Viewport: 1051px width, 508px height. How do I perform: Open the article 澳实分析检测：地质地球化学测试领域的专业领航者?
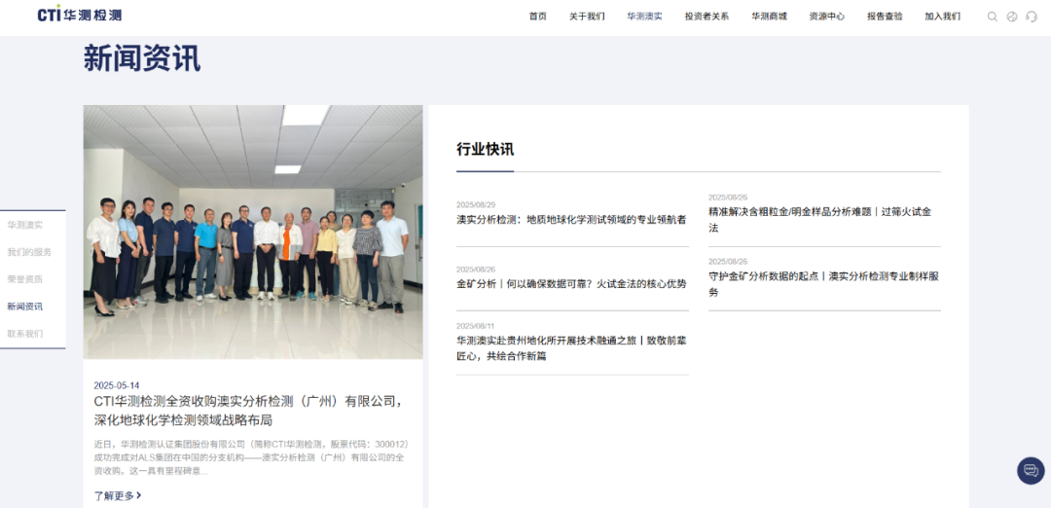pos(571,220)
